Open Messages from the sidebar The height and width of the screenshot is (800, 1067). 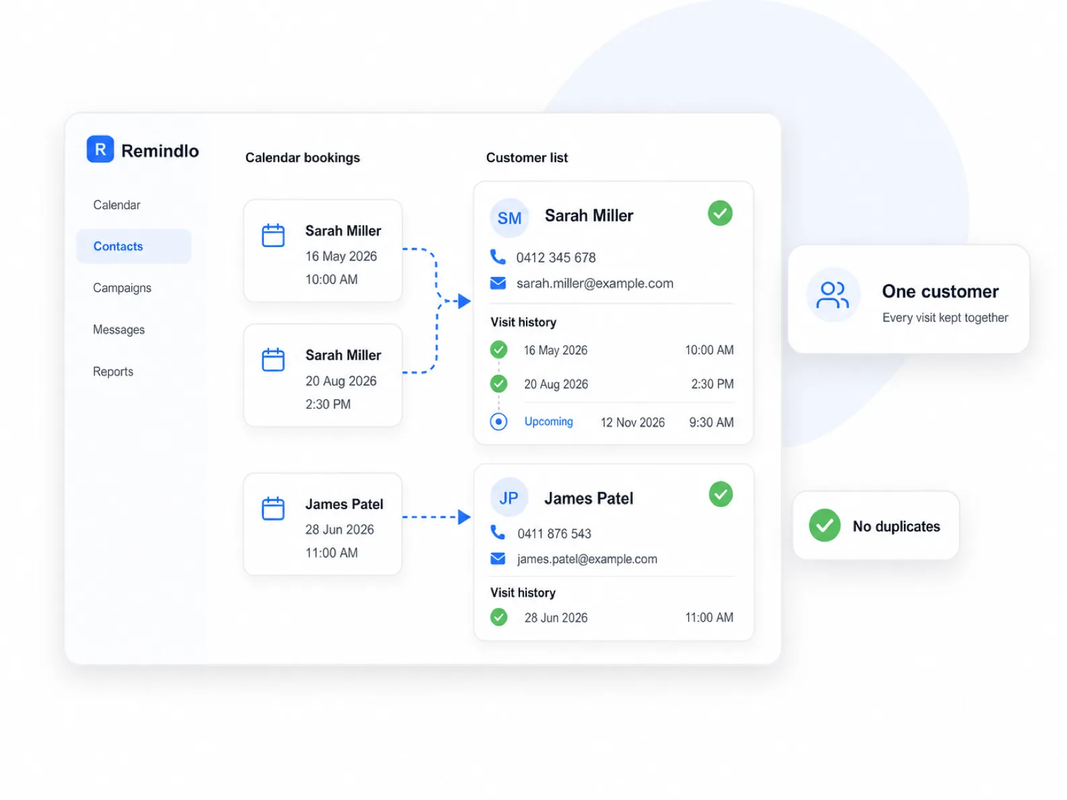[118, 329]
